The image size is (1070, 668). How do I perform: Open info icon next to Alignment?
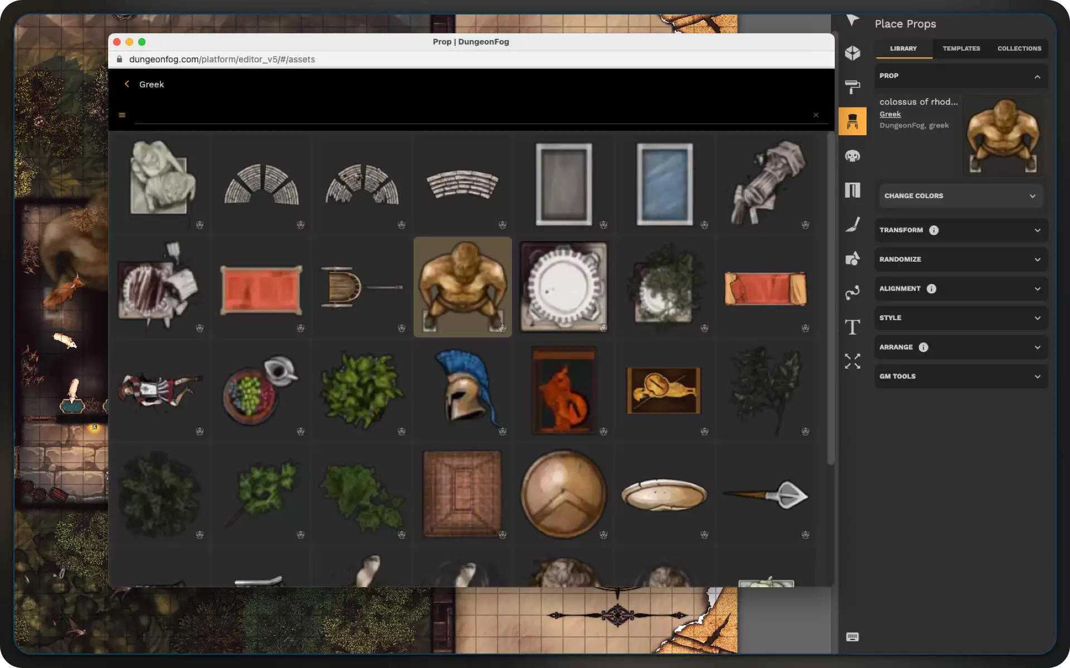931,289
